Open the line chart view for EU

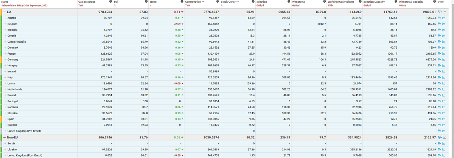444,12
